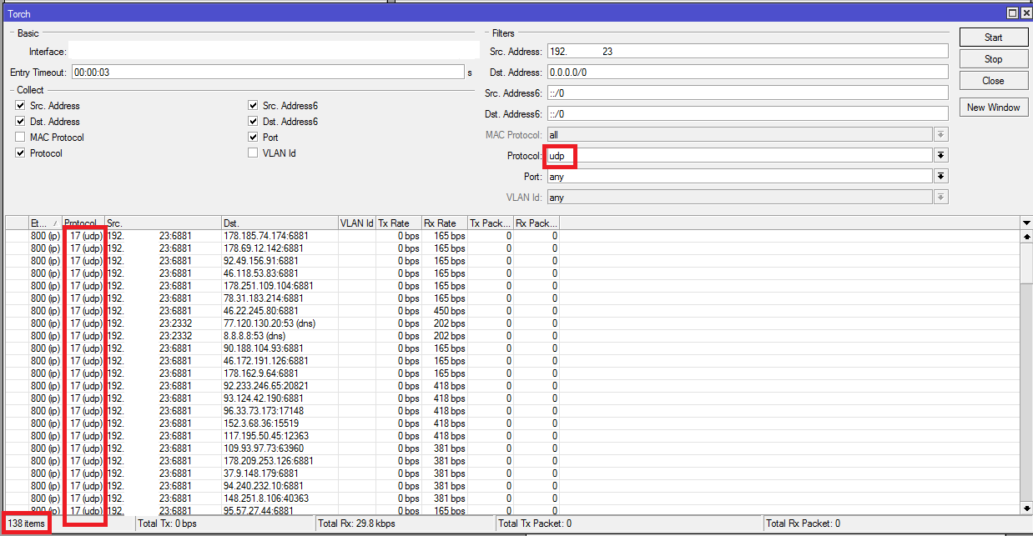Open the MAC Protocol dropdown arrow

pyautogui.click(x=941, y=135)
